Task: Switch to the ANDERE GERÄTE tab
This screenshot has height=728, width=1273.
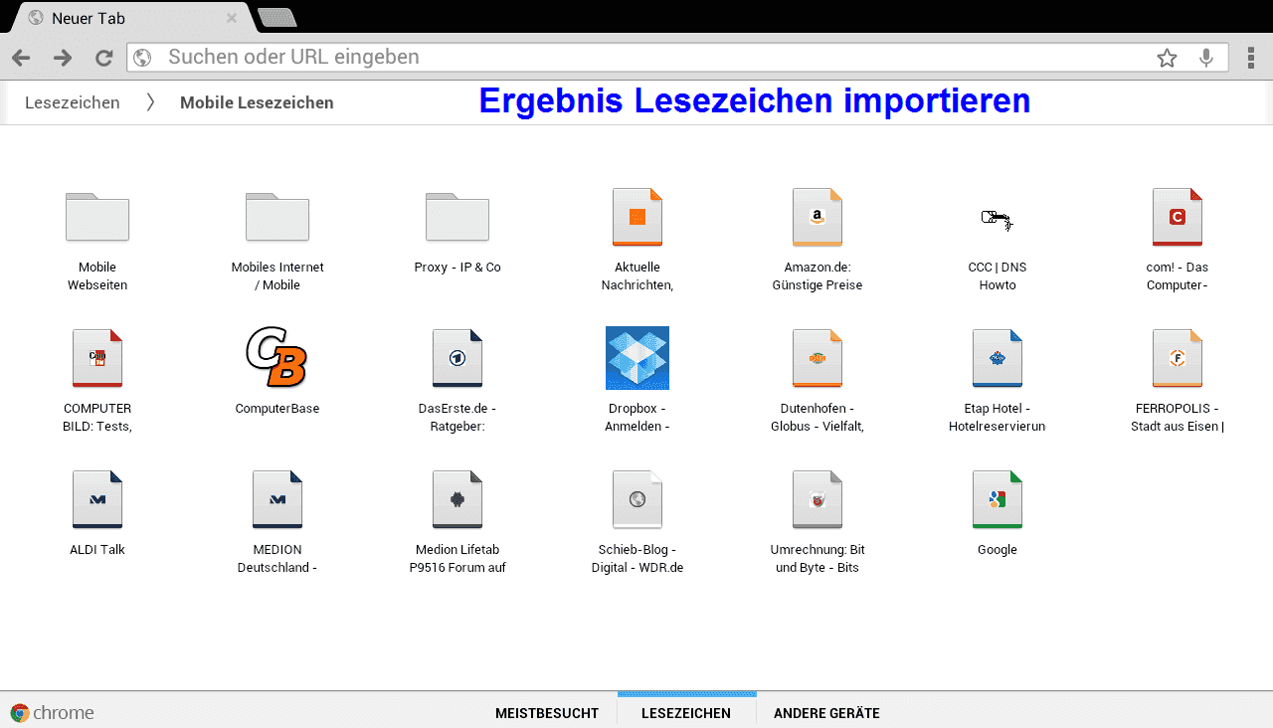Action: point(826,713)
